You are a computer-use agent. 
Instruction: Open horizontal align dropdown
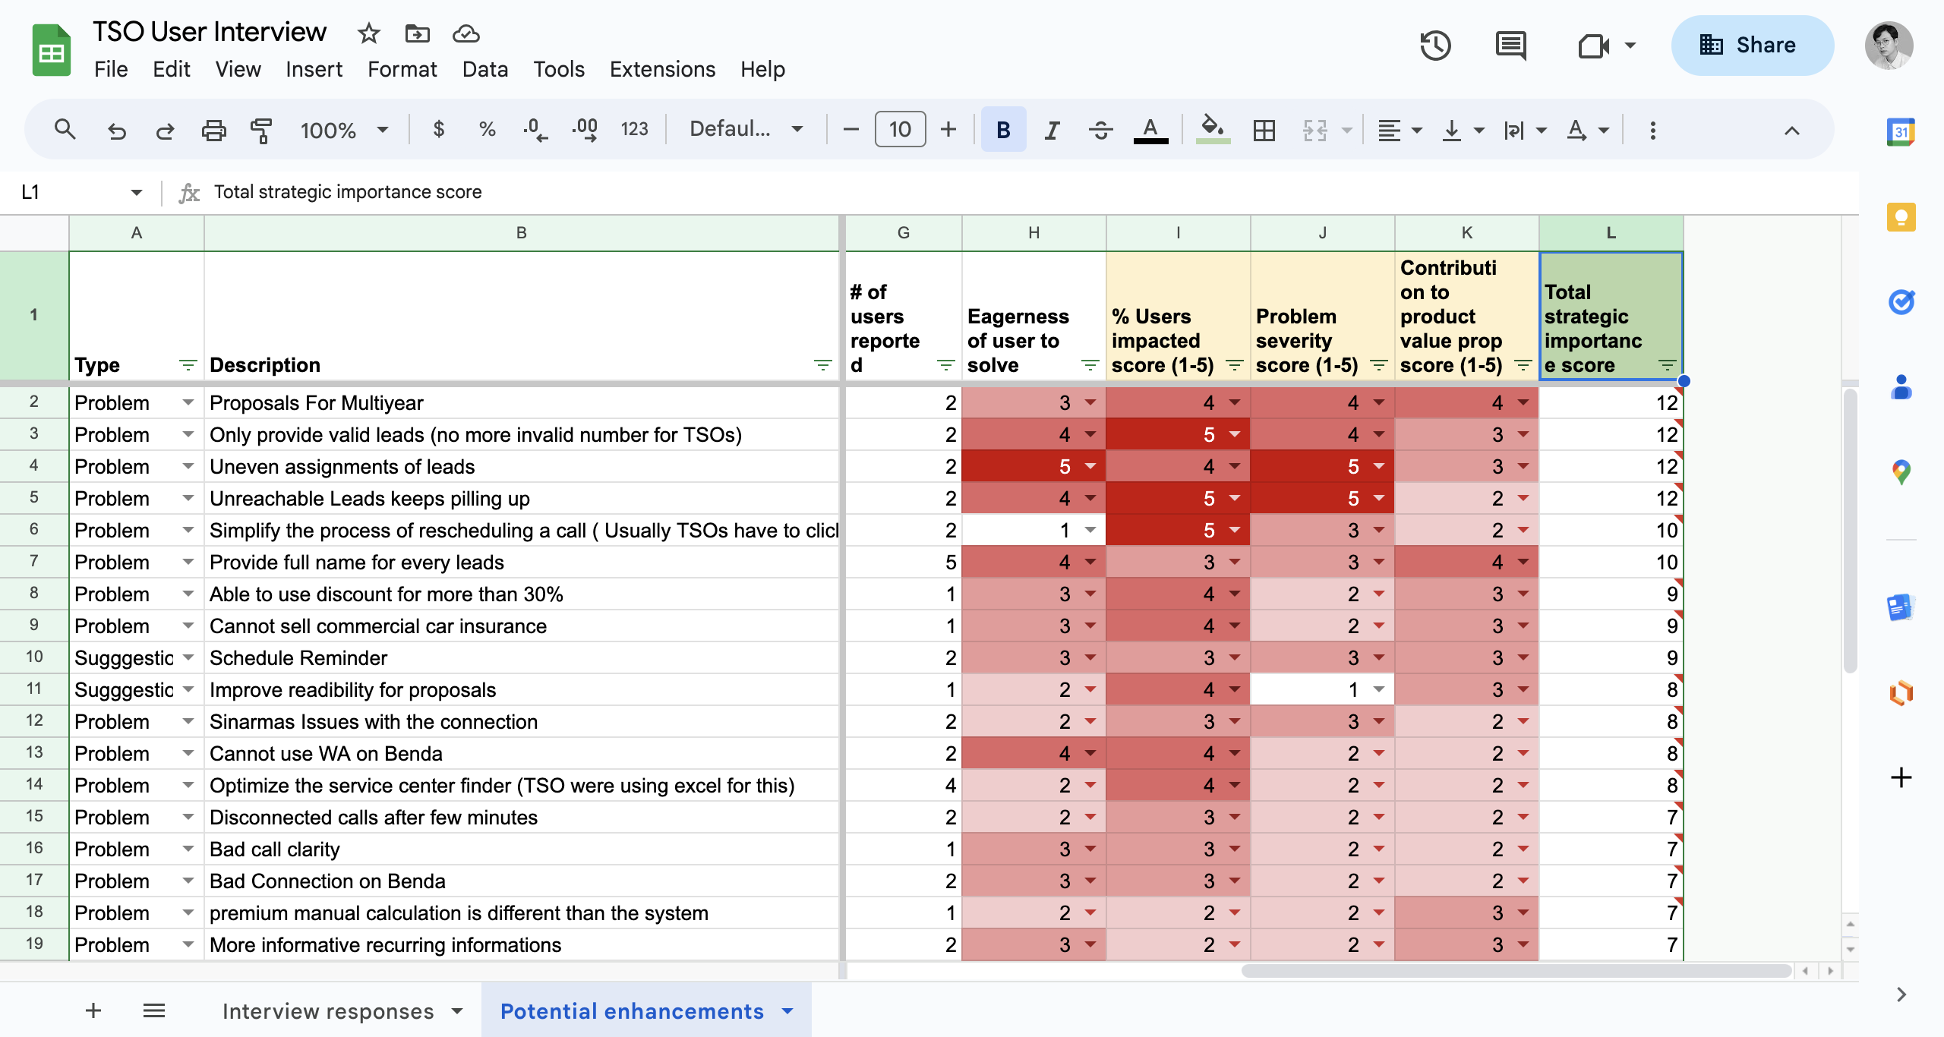click(x=1400, y=131)
